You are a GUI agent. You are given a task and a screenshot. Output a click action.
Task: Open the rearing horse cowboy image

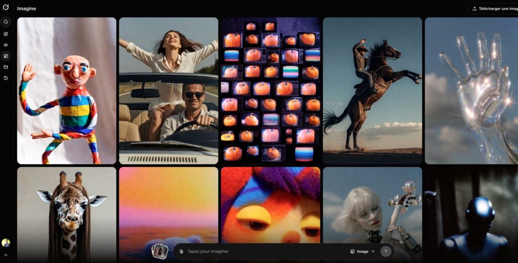(372, 91)
